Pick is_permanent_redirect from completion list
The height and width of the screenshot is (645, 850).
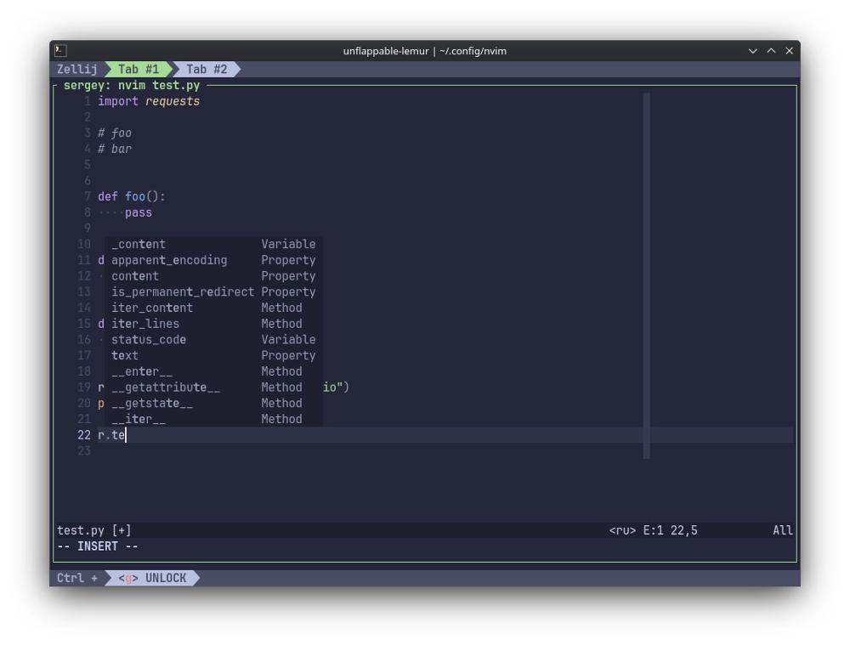pyautogui.click(x=213, y=291)
